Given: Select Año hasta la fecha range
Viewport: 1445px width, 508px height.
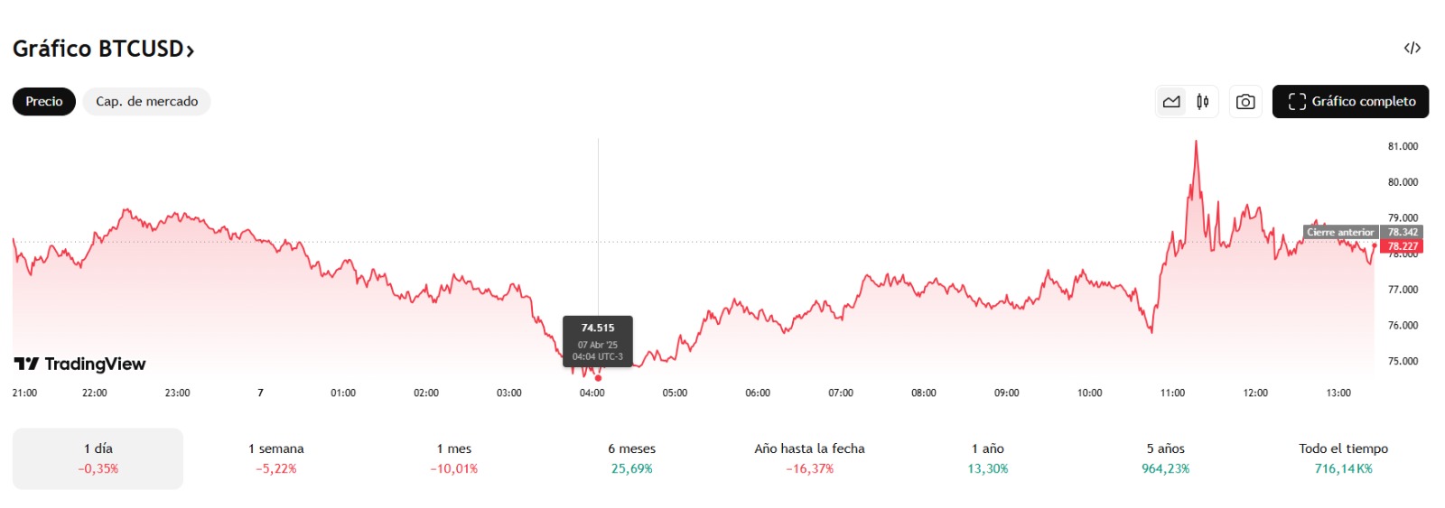Looking at the screenshot, I should point(809,458).
